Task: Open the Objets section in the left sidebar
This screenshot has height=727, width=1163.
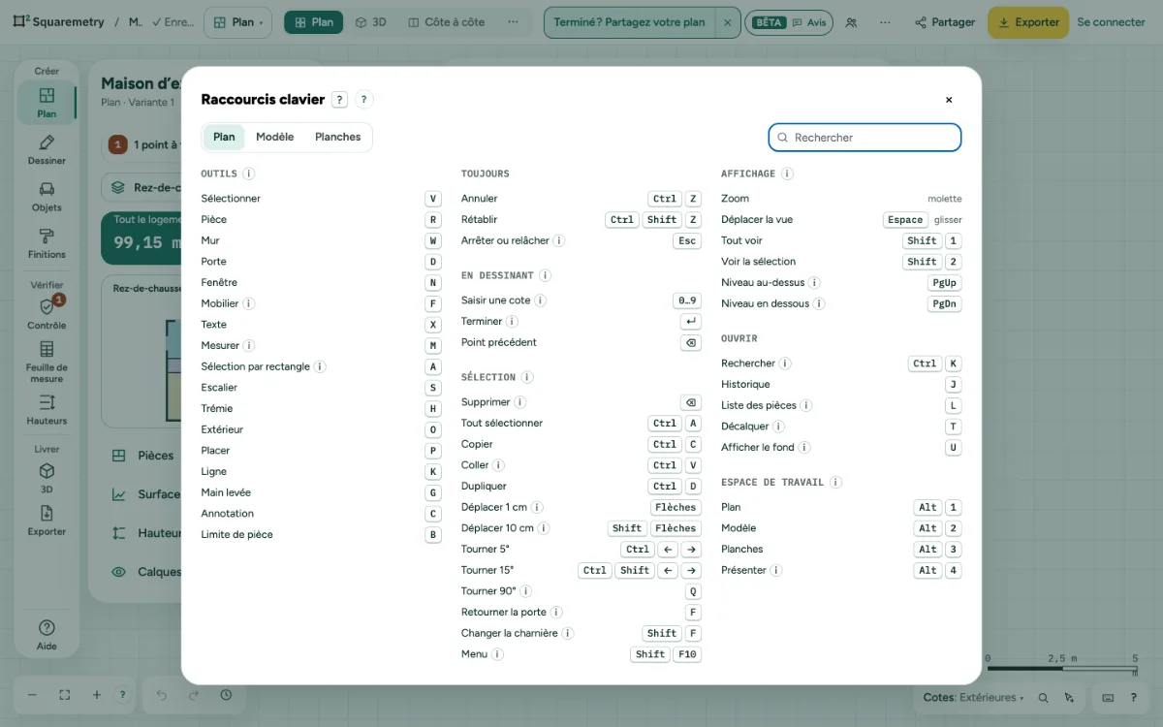Action: pos(47,197)
